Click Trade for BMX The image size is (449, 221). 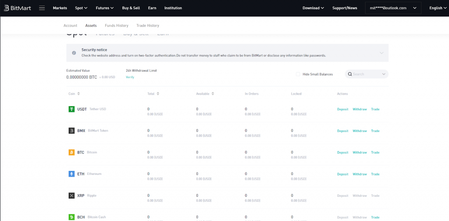point(375,131)
